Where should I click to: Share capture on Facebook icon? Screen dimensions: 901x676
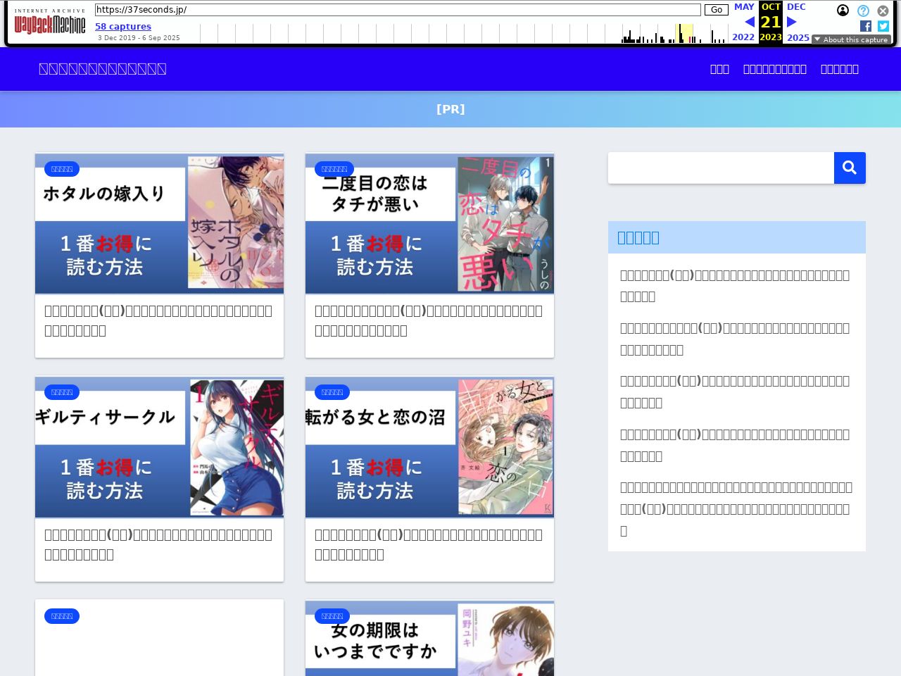coord(866,26)
